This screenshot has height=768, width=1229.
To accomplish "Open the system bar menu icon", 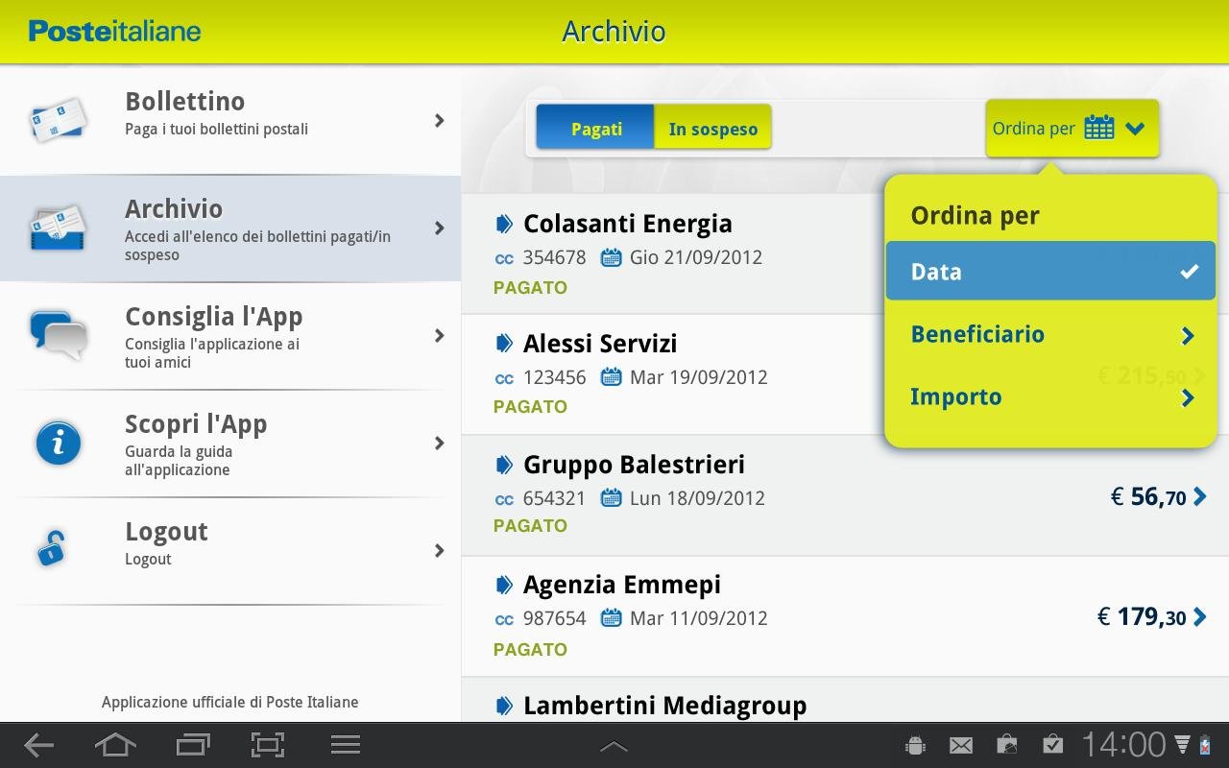I will pyautogui.click(x=345, y=745).
